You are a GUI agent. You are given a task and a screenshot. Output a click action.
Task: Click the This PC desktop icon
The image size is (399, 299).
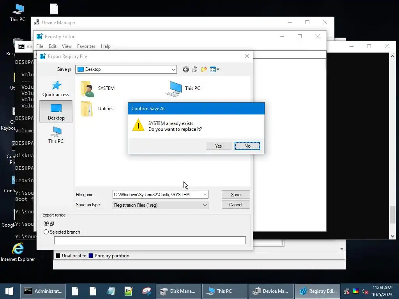tap(18, 12)
